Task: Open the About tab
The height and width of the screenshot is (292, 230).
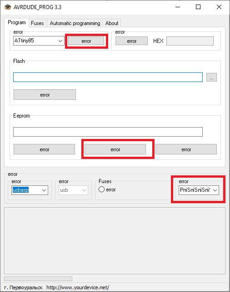Action: coord(112,23)
